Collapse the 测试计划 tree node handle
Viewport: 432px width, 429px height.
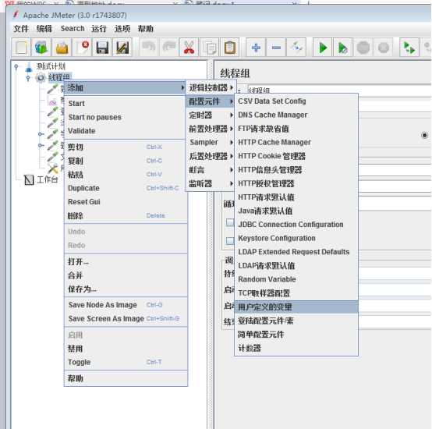(x=16, y=66)
